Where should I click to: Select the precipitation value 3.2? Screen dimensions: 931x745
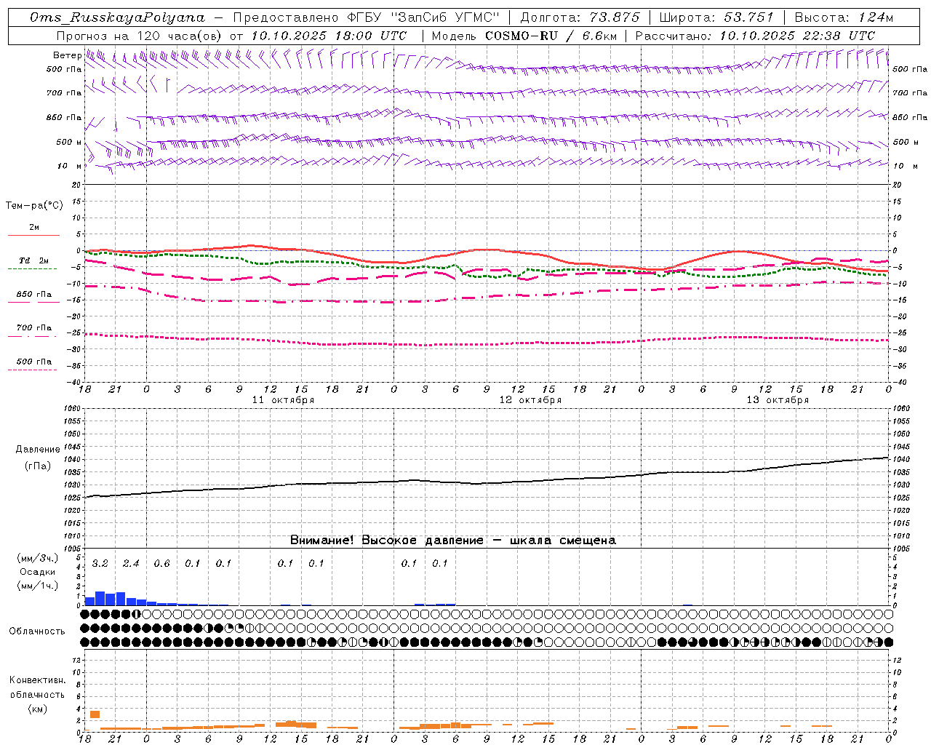click(x=100, y=564)
